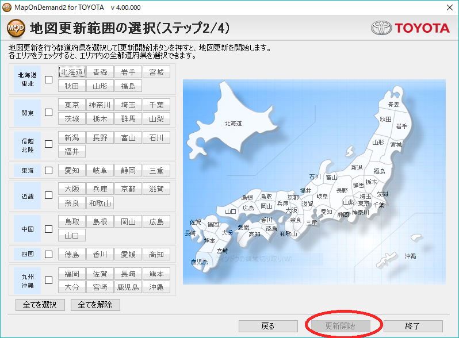The width and height of the screenshot is (459, 338).
Task: Select the 広島 prefecture button
Action: [x=156, y=221]
